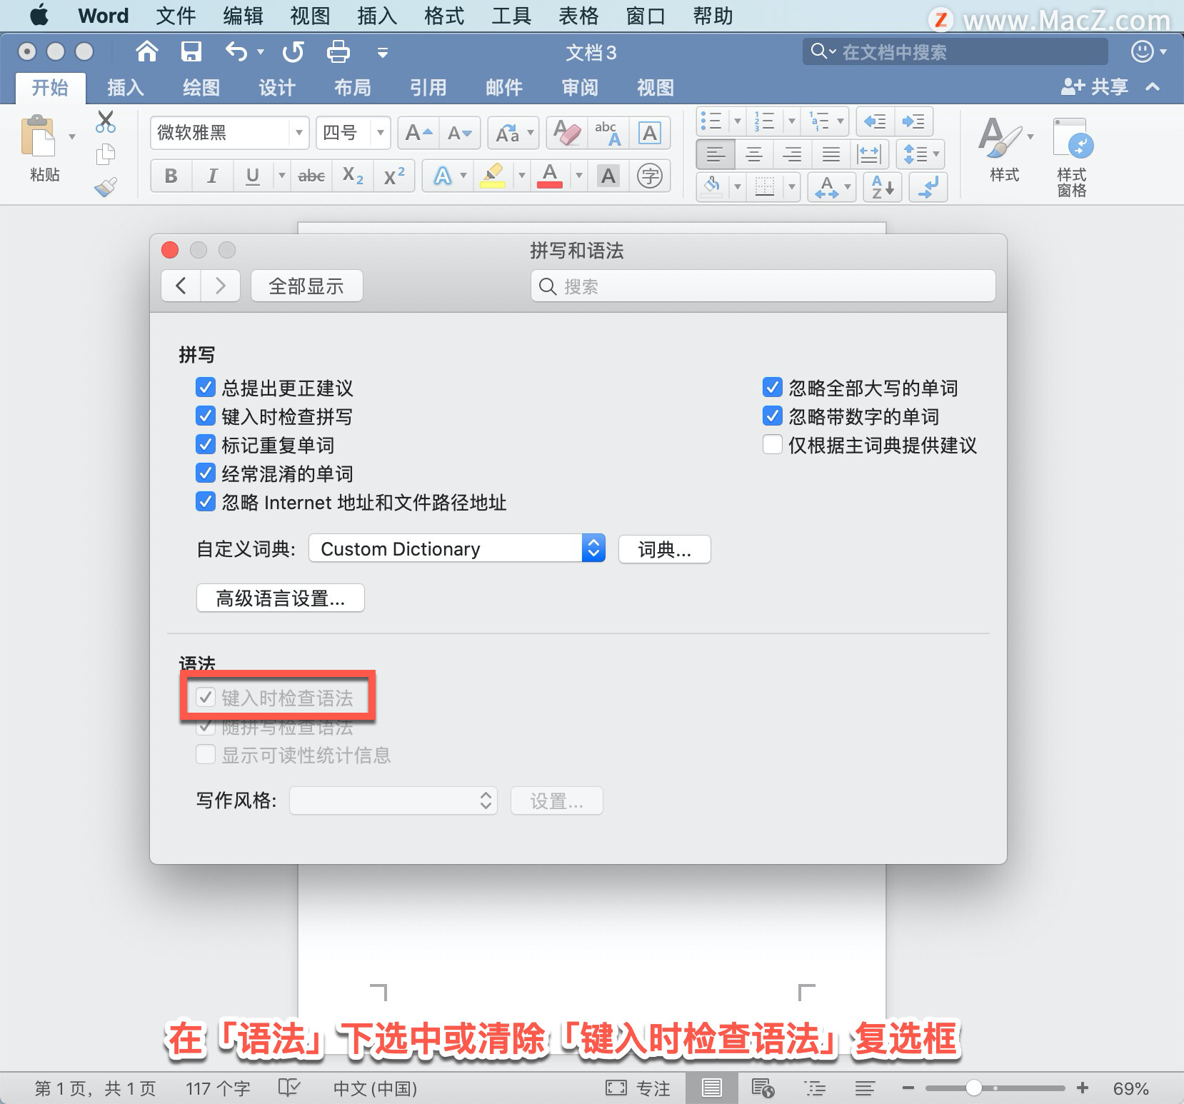
Task: Open the 格式 menu in menu bar
Action: 444,16
